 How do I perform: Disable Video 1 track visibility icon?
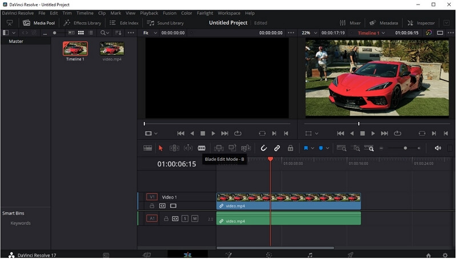point(173,206)
